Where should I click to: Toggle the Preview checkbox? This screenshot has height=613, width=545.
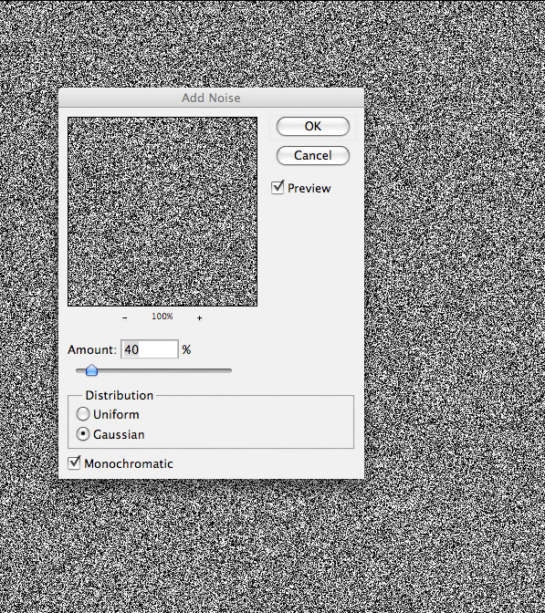pos(278,188)
